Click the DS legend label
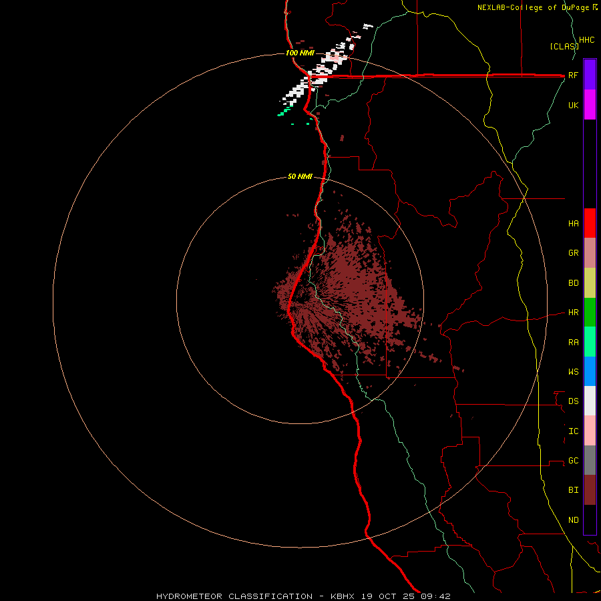601x601 pixels. point(574,401)
